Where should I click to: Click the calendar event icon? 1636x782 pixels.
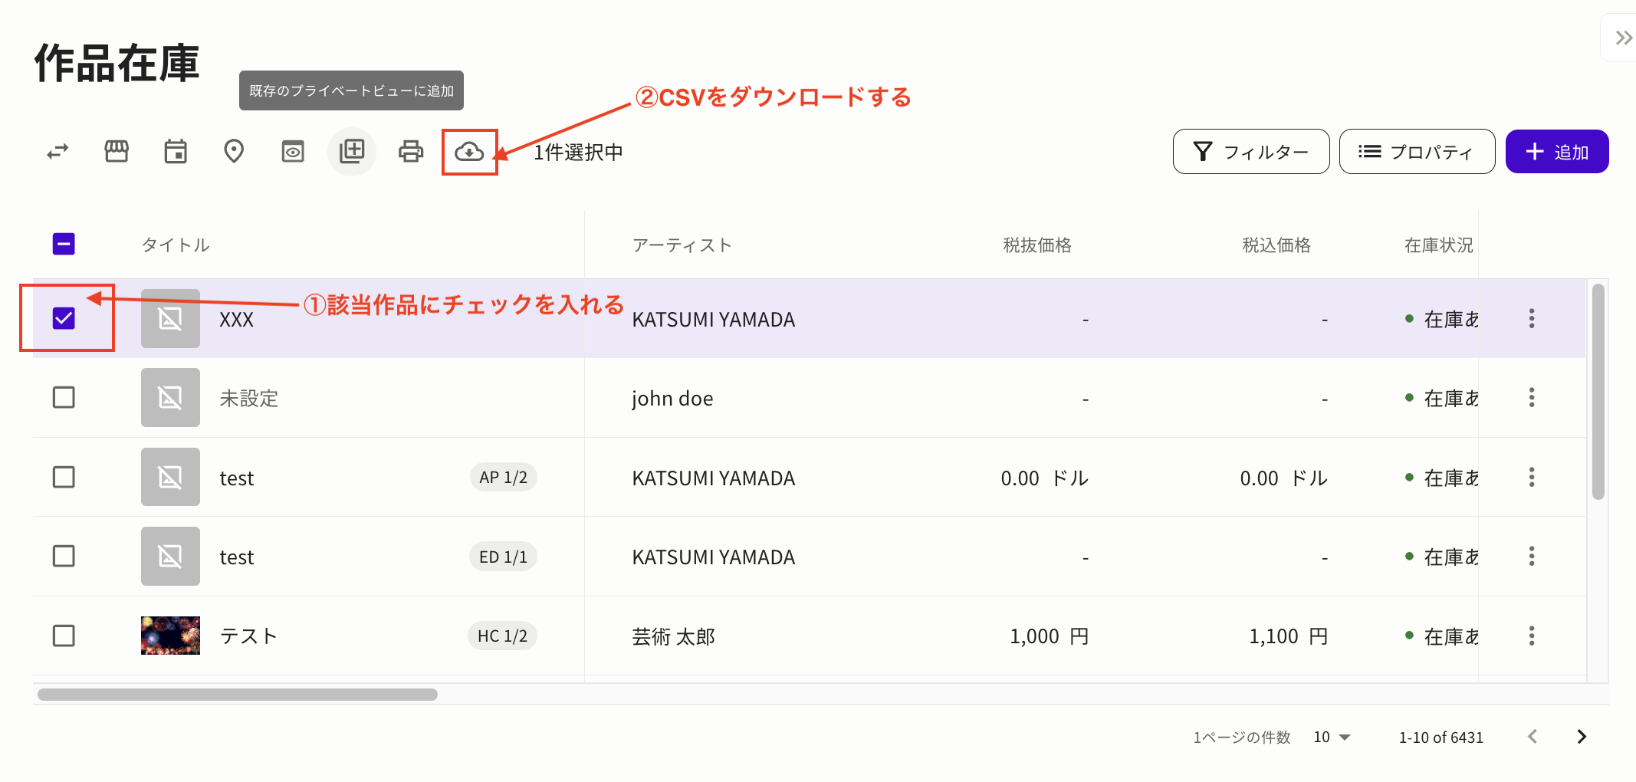176,152
